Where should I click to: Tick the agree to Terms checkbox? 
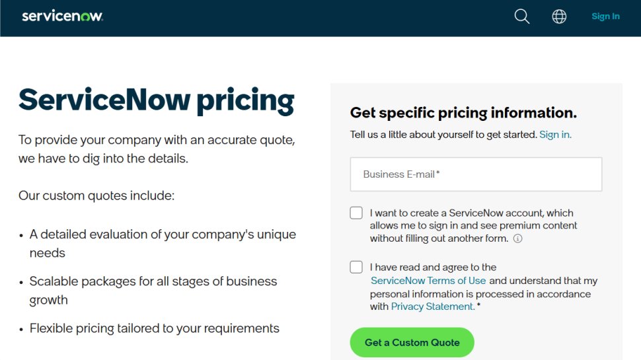356,267
